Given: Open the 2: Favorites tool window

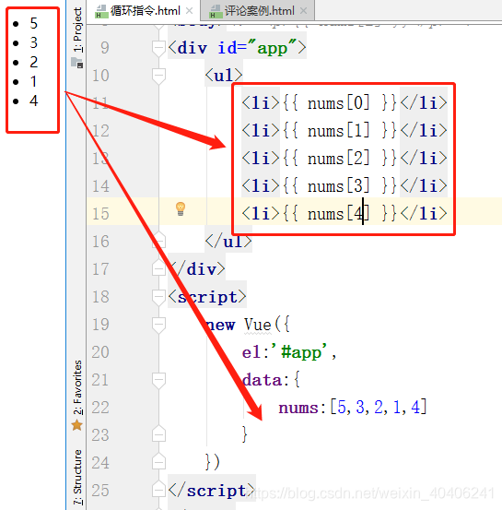Looking at the screenshot, I should click(x=77, y=387).
